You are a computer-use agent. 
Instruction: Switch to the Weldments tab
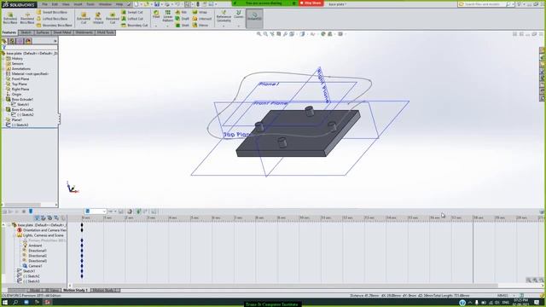click(84, 32)
